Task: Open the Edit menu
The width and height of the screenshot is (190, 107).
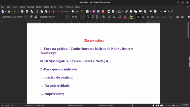Action: pyautogui.click(x=9, y=7)
